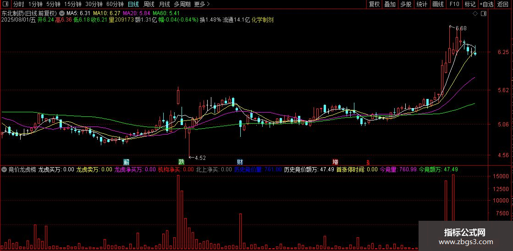Click the 机构净买: 0.00 value

tap(176, 169)
